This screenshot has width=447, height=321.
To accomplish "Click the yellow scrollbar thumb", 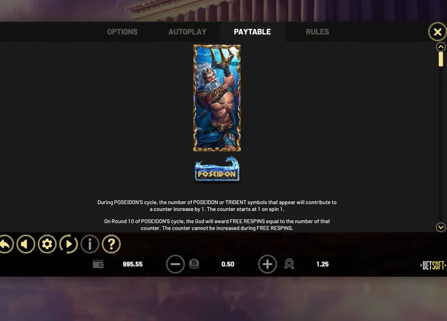I will (x=441, y=59).
